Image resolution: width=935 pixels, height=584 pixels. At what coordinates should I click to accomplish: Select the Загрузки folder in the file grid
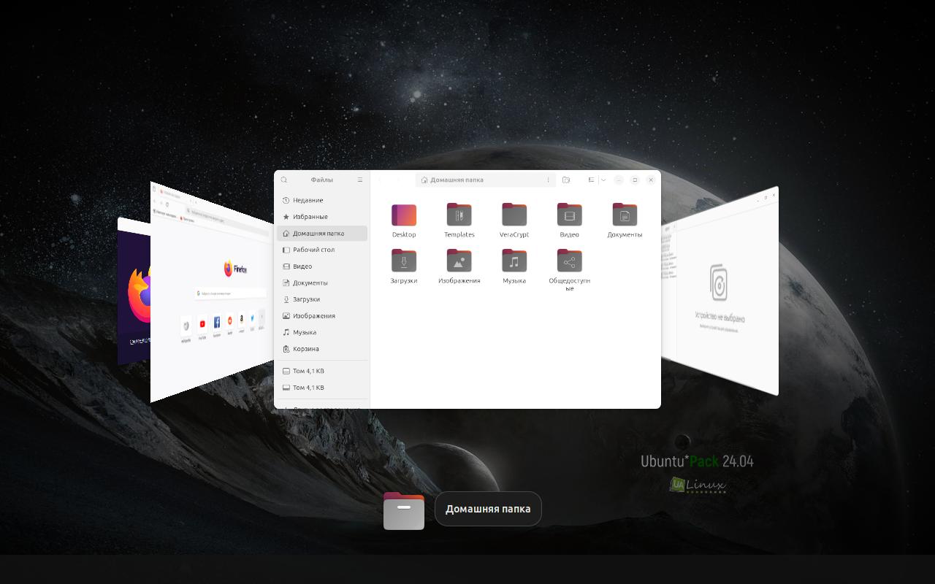[404, 266]
